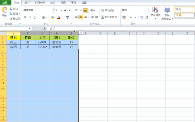
Task: Select cell containing 李四
Action: [x=13, y=47]
